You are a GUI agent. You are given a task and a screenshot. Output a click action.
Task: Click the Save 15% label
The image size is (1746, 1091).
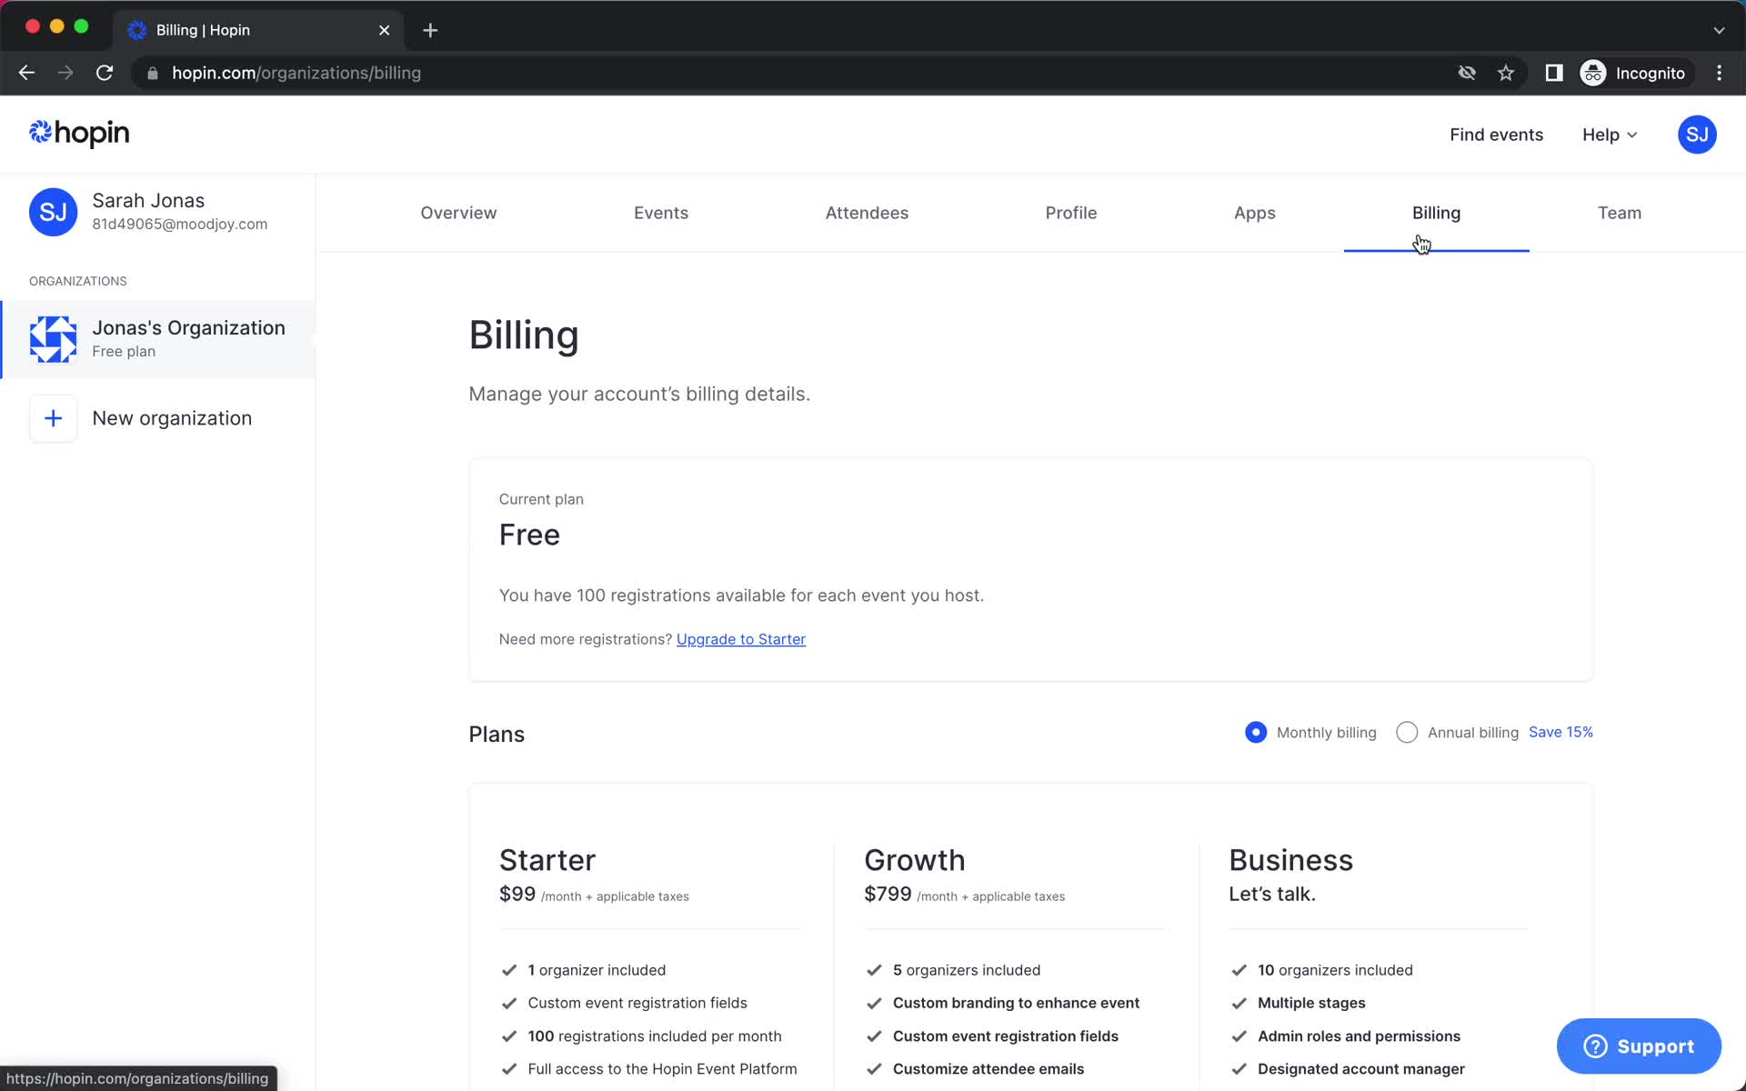point(1560,732)
